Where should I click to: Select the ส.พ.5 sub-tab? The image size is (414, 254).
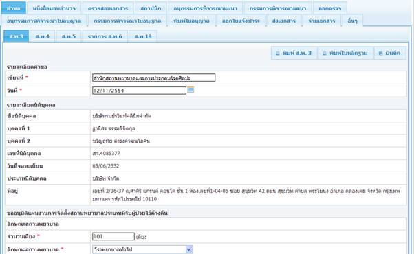[69, 36]
